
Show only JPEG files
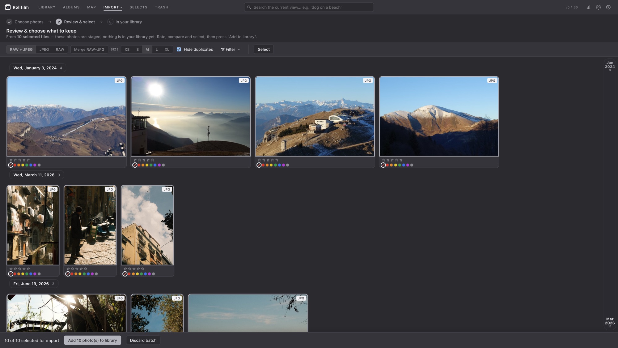[44, 49]
